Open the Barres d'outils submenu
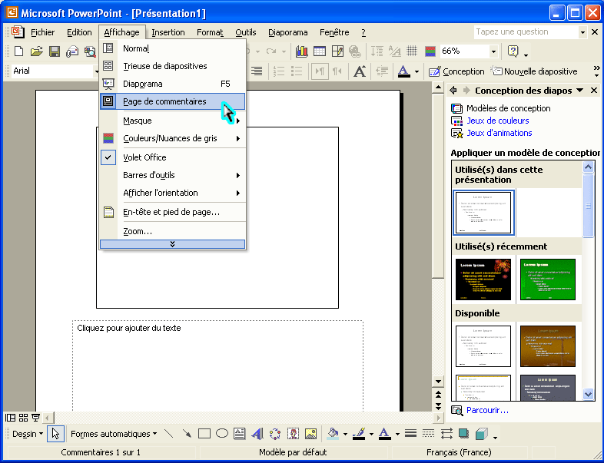 click(x=173, y=176)
